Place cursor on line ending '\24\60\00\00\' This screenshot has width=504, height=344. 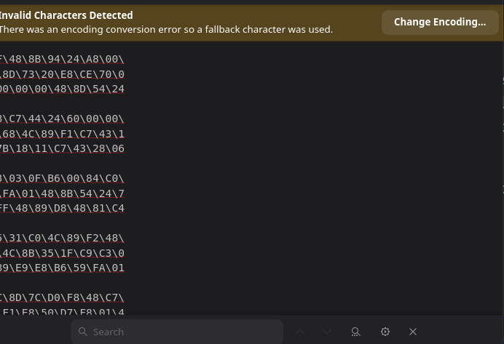coord(63,119)
